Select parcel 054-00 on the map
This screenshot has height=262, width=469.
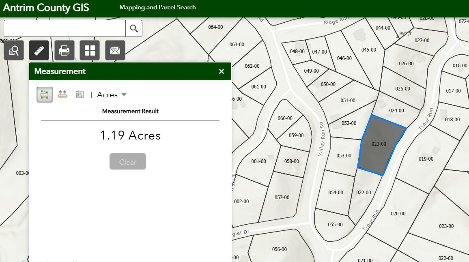point(336,193)
